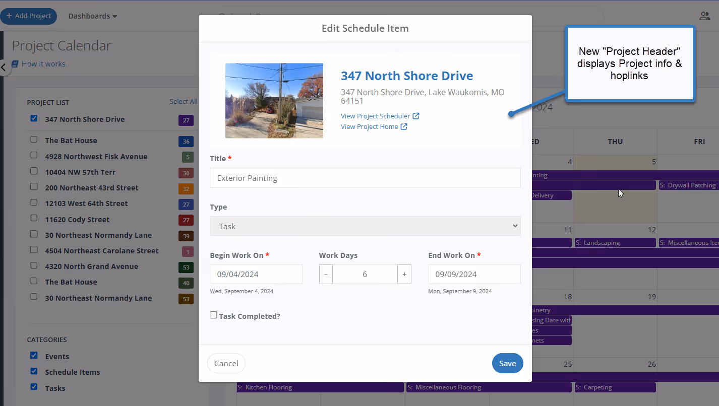Click purple 27 badge for 347 North Shore Drive
The height and width of the screenshot is (406, 719).
(186, 120)
